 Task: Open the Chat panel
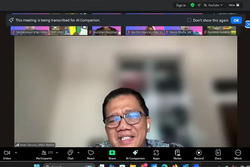[x=70, y=155]
